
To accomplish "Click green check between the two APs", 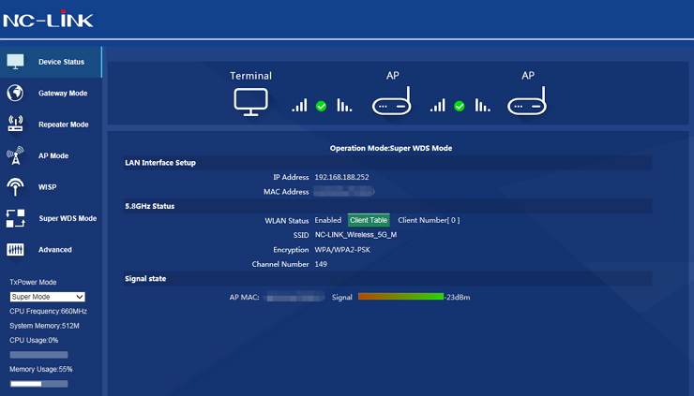I will [x=460, y=106].
